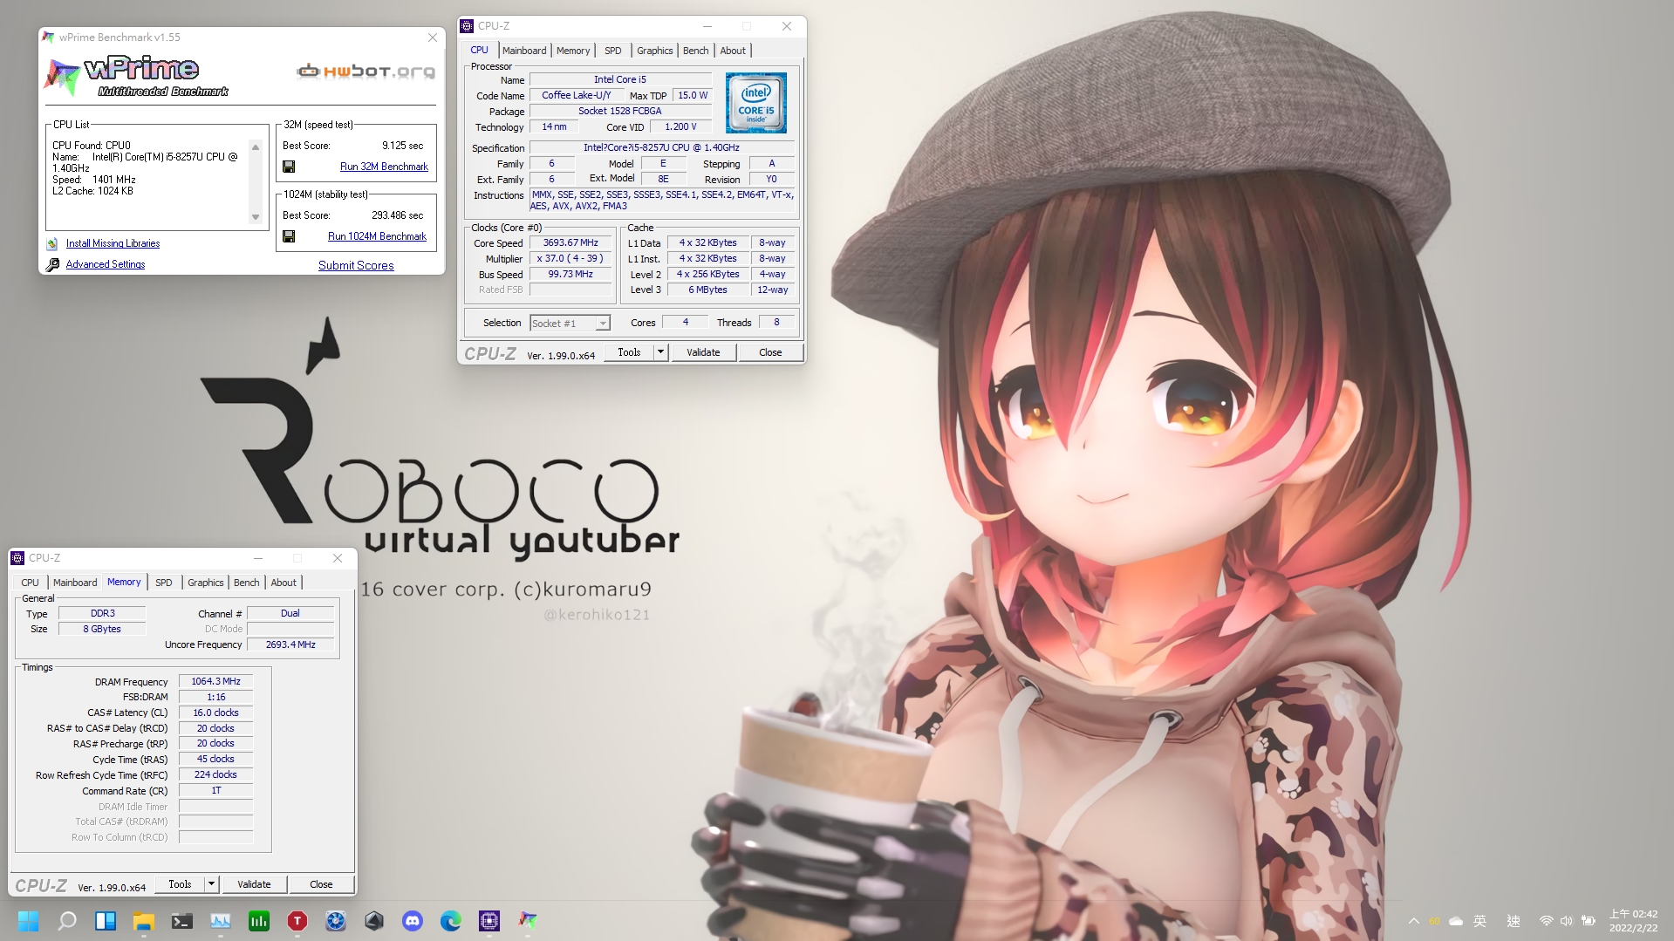The image size is (1674, 941).
Task: Open the terminal app in taskbar
Action: (182, 921)
